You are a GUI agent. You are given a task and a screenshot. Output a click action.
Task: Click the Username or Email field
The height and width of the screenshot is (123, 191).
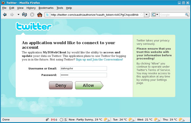84,68
